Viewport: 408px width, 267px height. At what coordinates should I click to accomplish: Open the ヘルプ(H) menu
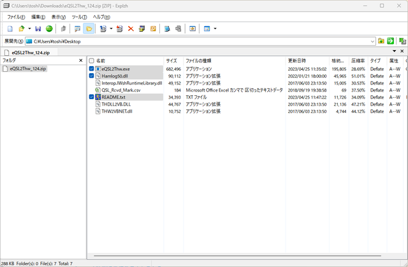pyautogui.click(x=101, y=17)
